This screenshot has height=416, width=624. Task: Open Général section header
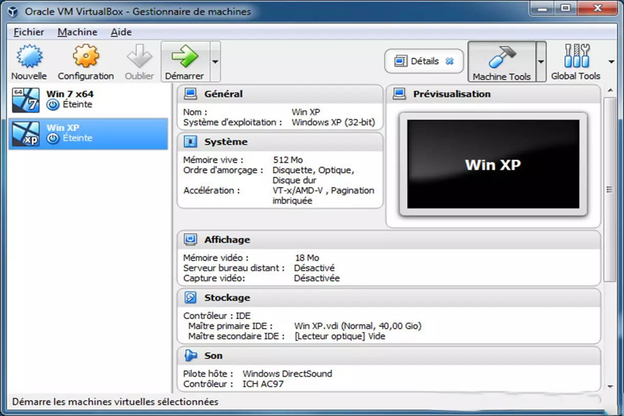pyautogui.click(x=280, y=94)
